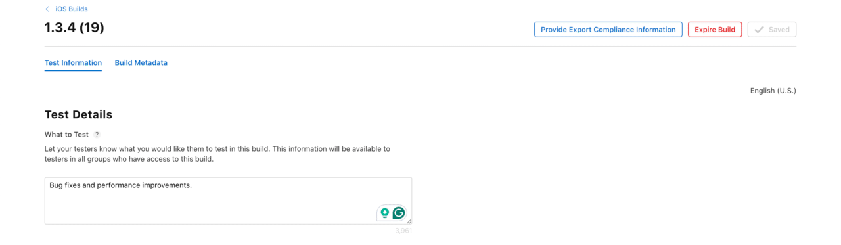This screenshot has height=245, width=841.
Task: Focus the What to Test text area
Action: pyautogui.click(x=228, y=200)
